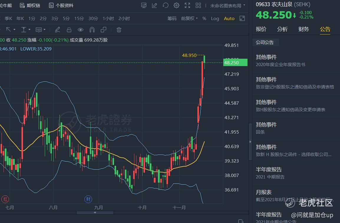The height and width of the screenshot is (223, 340).
Task: Toggle Log scale mode
Action: (x=215, y=19)
